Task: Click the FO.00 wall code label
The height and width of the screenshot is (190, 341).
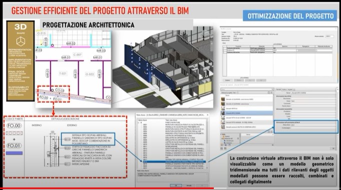Action: click(14, 125)
